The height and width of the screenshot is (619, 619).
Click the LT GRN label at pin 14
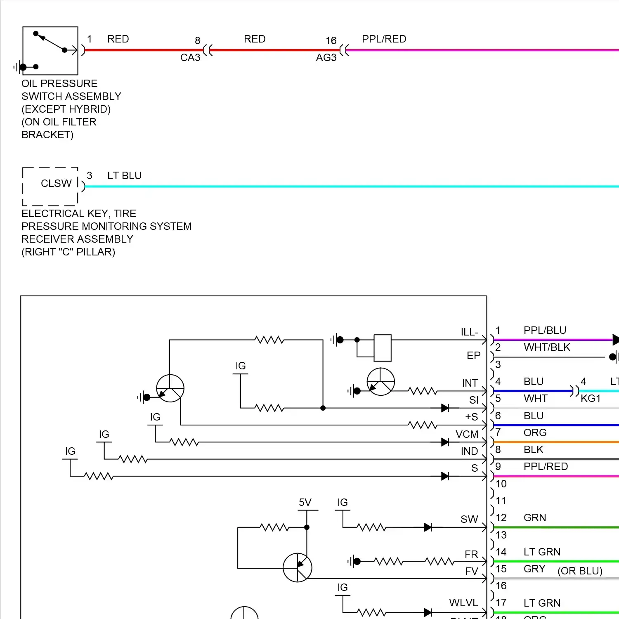(x=542, y=552)
